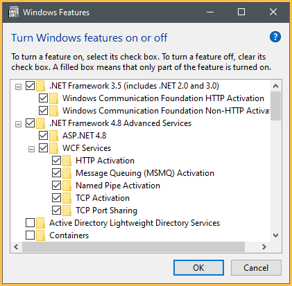Viewport: 292px width, 286px height.
Task: Select 'Active Directory Lightweight Directory Services' text
Action: click(135, 223)
